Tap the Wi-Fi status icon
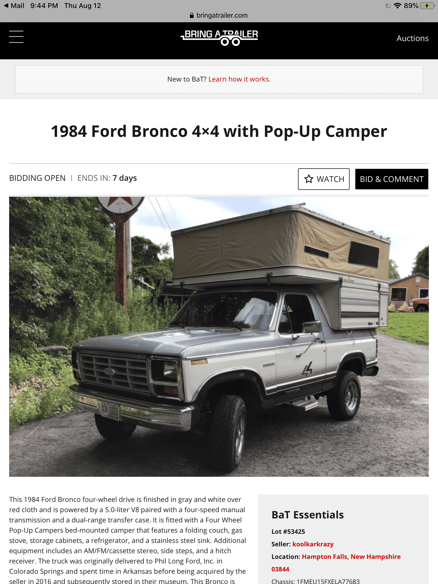 tap(397, 6)
